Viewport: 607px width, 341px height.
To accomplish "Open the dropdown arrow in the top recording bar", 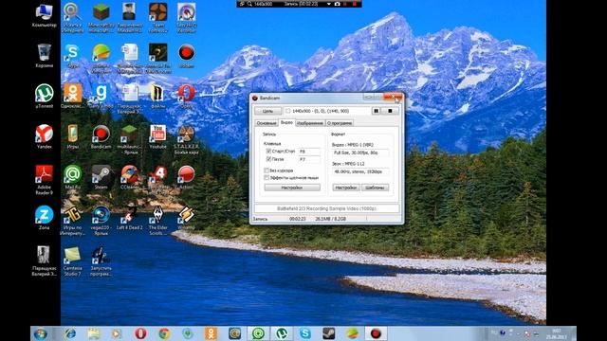I will point(329,4).
